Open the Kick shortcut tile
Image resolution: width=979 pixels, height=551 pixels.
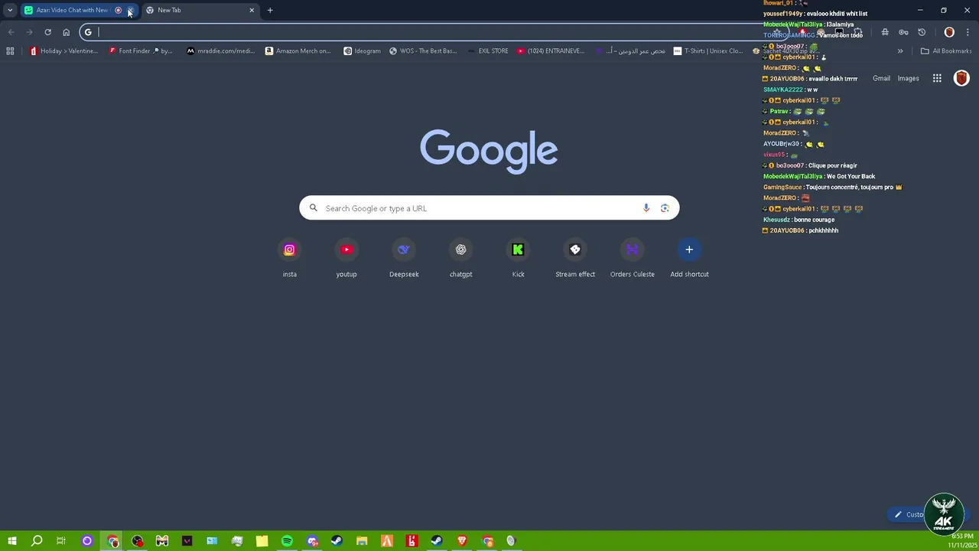pyautogui.click(x=518, y=259)
